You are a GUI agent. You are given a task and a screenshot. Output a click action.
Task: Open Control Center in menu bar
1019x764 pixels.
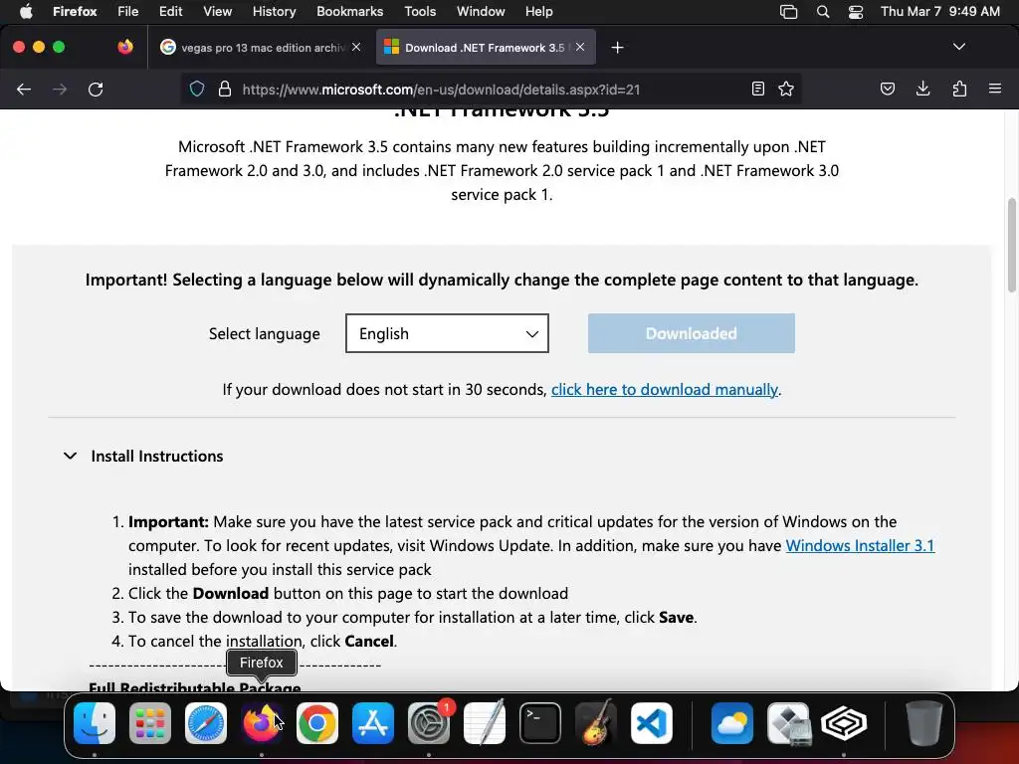tap(856, 12)
